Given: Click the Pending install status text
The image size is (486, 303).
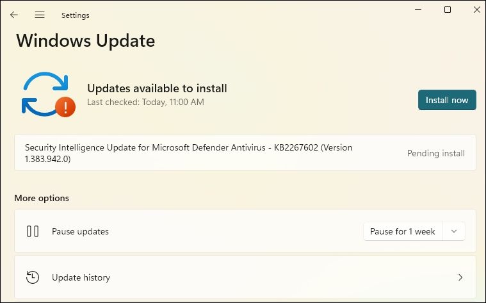Looking at the screenshot, I should pyautogui.click(x=436, y=153).
